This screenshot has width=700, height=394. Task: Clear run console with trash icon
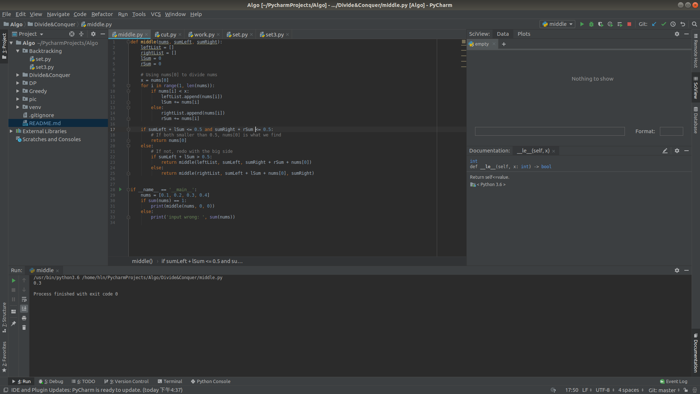(24, 328)
